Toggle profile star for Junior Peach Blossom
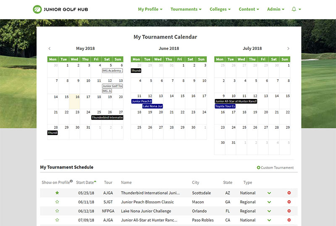The width and height of the screenshot is (336, 226). pyautogui.click(x=57, y=202)
